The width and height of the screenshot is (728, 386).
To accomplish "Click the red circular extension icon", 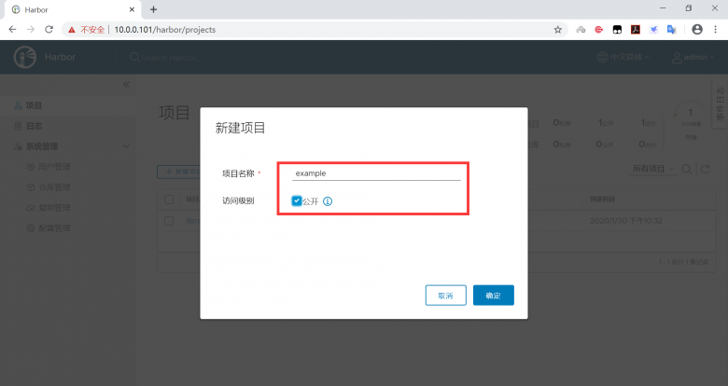I will point(599,30).
